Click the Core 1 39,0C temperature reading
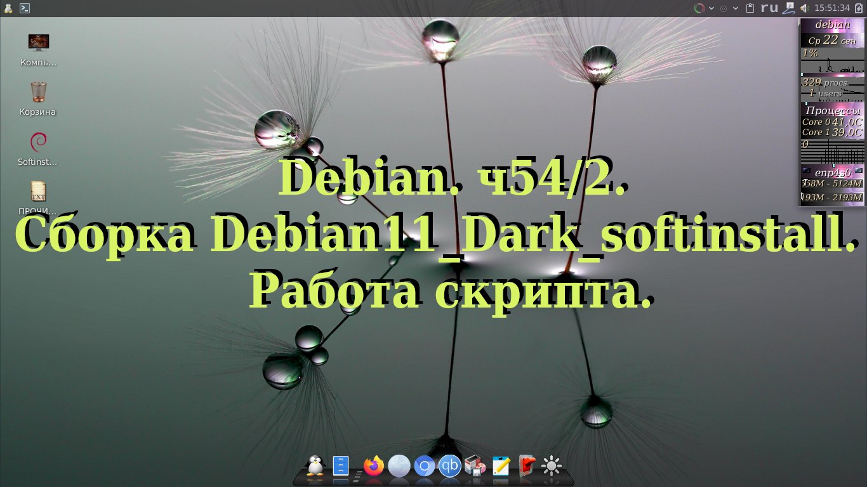 tap(832, 133)
